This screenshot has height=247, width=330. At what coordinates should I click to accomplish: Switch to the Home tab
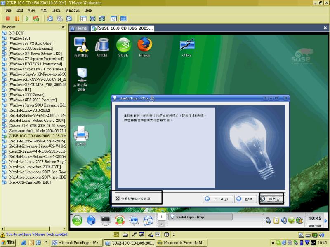click(x=79, y=28)
